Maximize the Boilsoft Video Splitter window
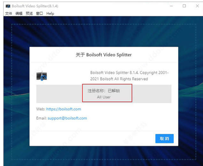Image resolution: width=203 pixels, height=166 pixels. click(x=184, y=6)
